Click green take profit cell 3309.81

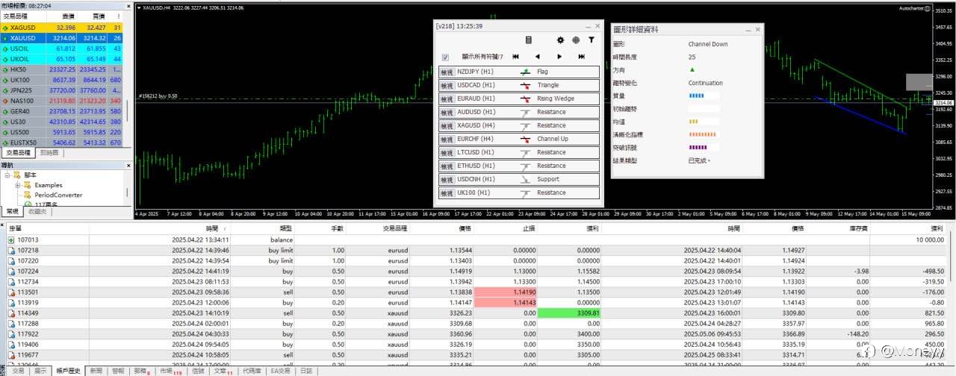point(570,313)
